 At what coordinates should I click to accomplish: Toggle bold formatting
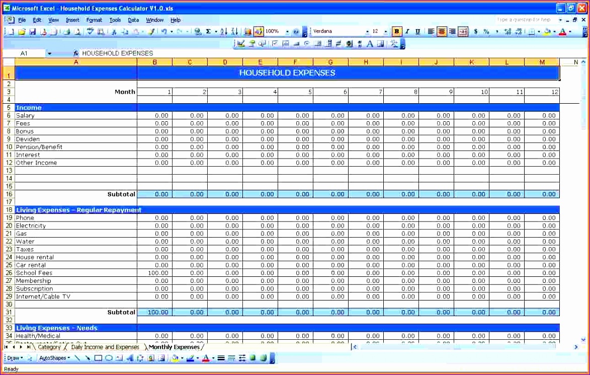pyautogui.click(x=397, y=31)
